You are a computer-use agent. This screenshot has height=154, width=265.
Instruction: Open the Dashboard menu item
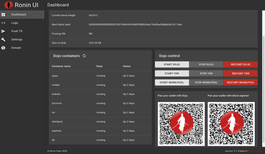(22, 15)
